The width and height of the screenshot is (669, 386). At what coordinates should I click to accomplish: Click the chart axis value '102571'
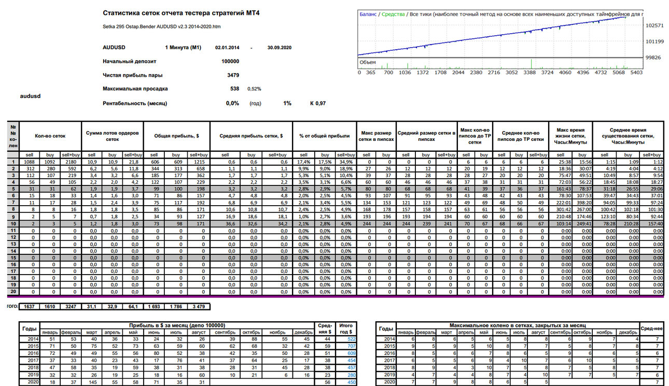click(x=656, y=25)
